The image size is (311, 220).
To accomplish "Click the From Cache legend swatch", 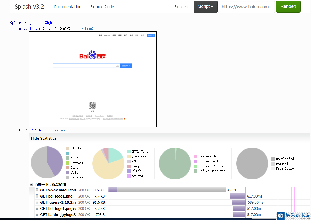I will point(273,169).
